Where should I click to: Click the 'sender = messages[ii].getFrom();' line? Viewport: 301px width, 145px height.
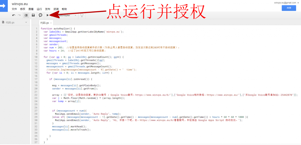click(75, 89)
